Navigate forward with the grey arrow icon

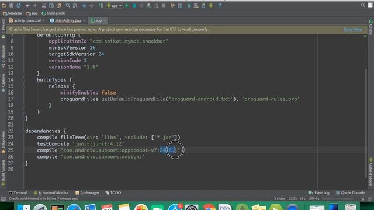pyautogui.click(x=91, y=5)
